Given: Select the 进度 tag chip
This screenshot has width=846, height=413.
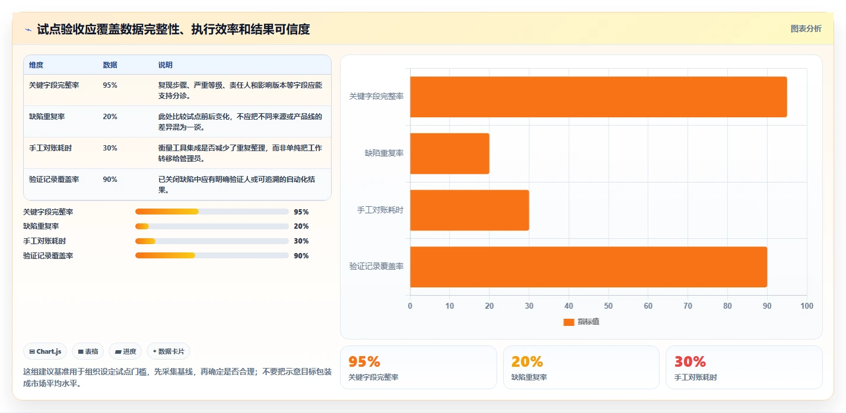Looking at the screenshot, I should pos(125,351).
